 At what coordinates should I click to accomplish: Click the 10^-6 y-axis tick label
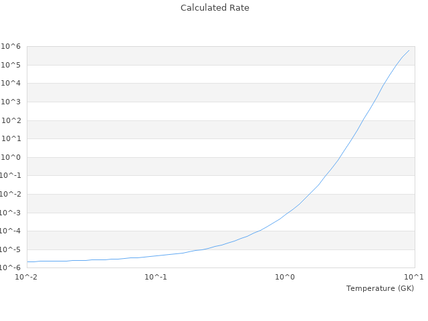[11, 268]
